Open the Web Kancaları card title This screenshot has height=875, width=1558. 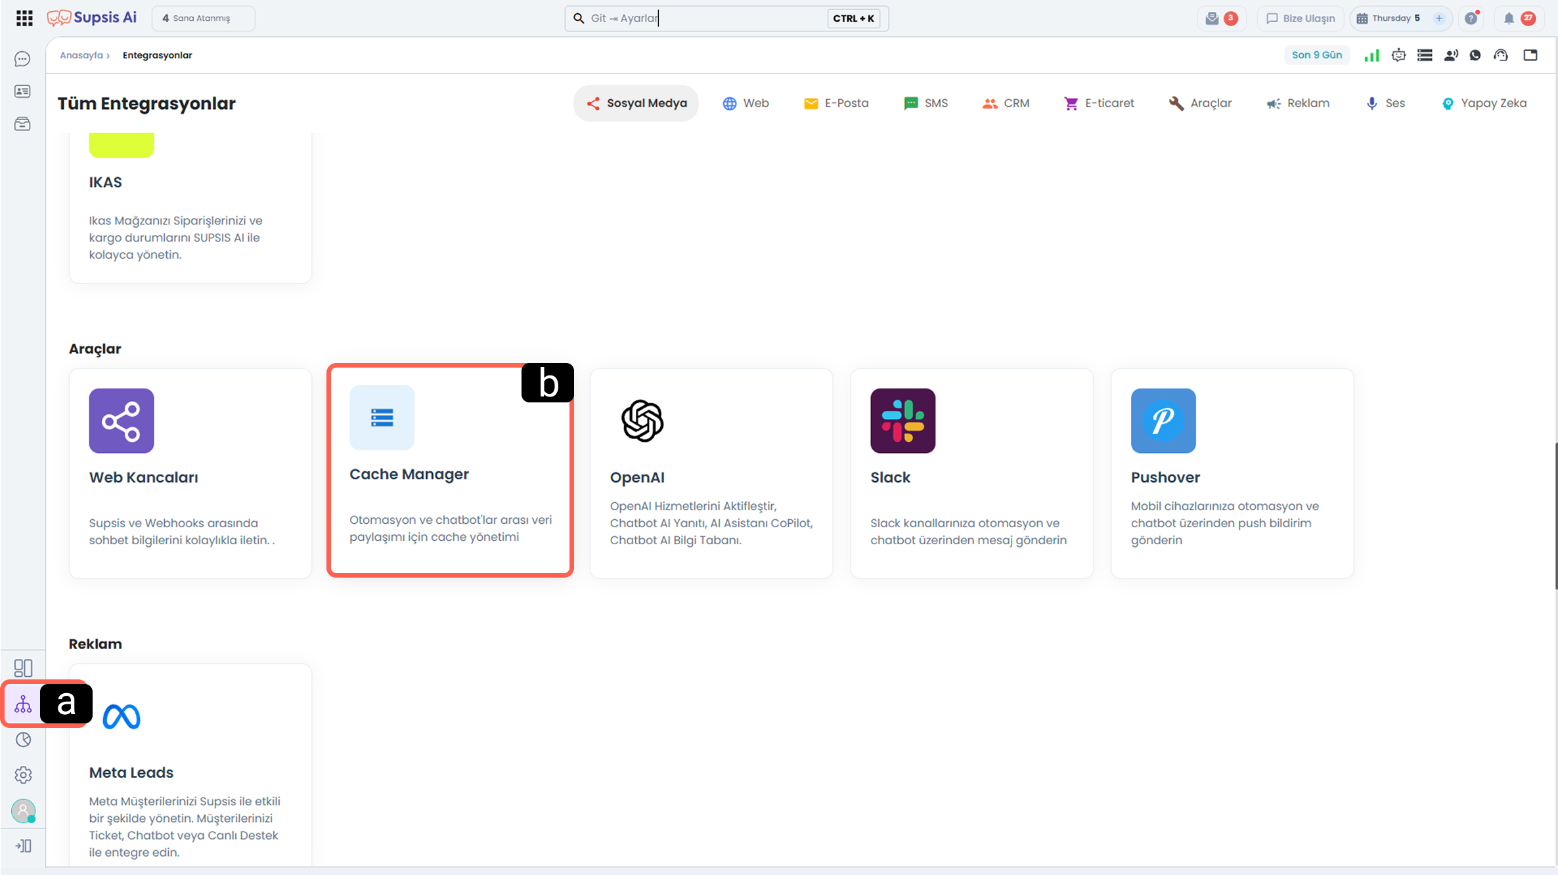coord(143,477)
